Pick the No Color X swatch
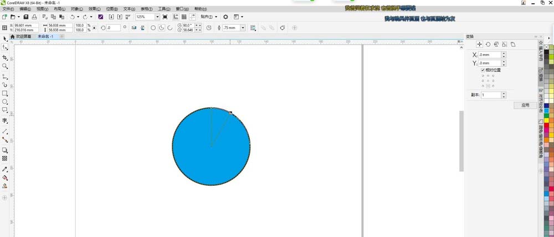This screenshot has width=554, height=237. tap(547, 47)
